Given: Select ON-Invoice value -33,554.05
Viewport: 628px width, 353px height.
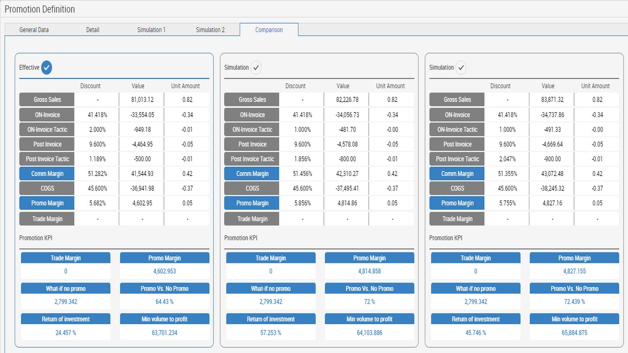Looking at the screenshot, I should point(141,115).
